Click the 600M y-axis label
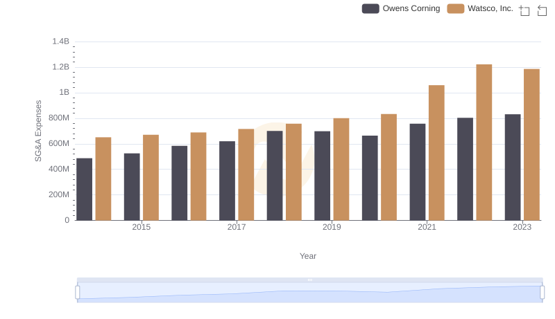The height and width of the screenshot is (319, 555). point(59,144)
